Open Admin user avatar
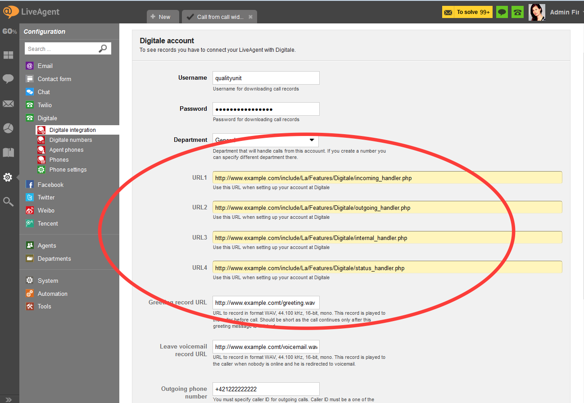Image resolution: width=584 pixels, height=403 pixels. (537, 12)
